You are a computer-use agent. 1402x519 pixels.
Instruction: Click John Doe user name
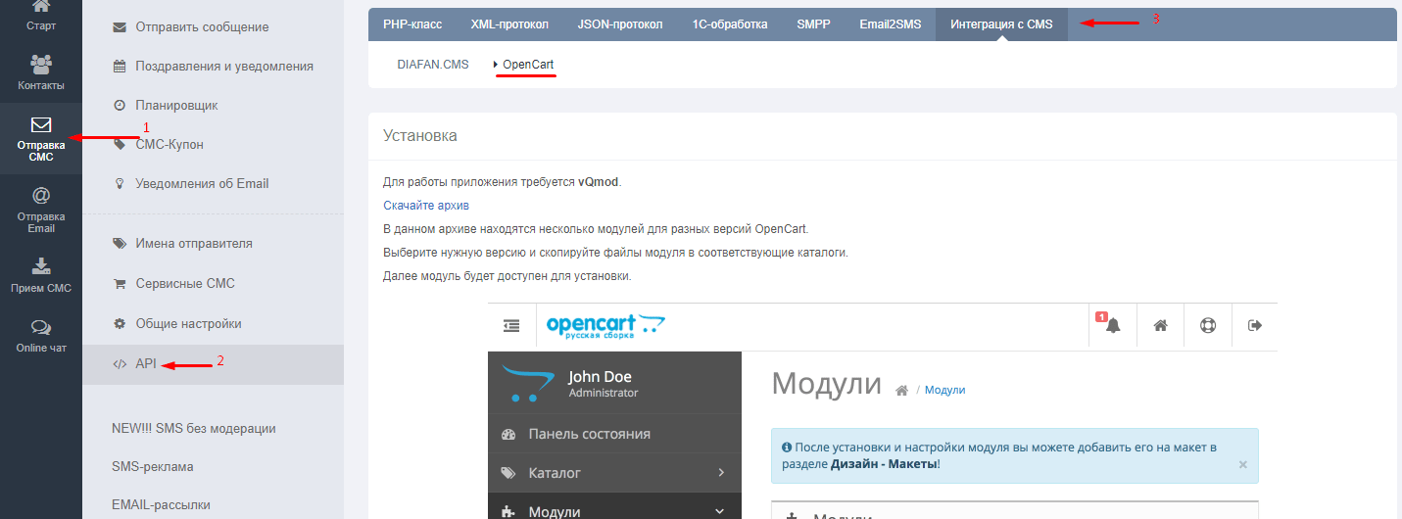click(x=600, y=377)
